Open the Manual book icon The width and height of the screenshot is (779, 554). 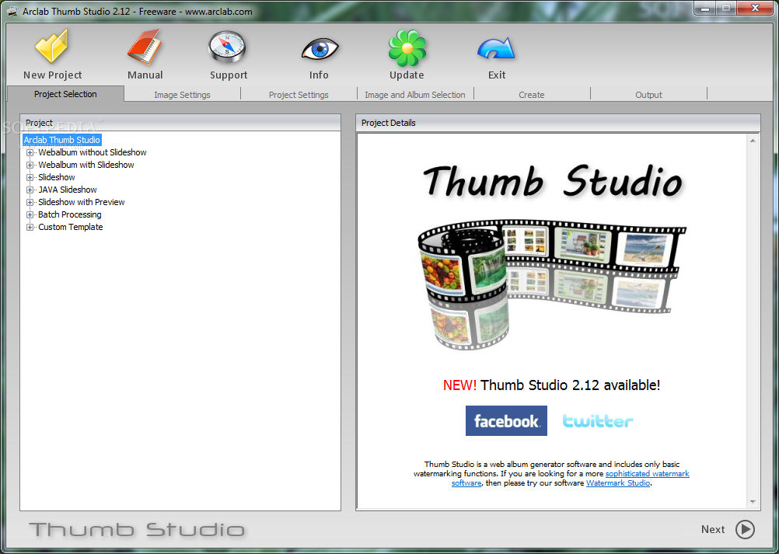[x=145, y=47]
